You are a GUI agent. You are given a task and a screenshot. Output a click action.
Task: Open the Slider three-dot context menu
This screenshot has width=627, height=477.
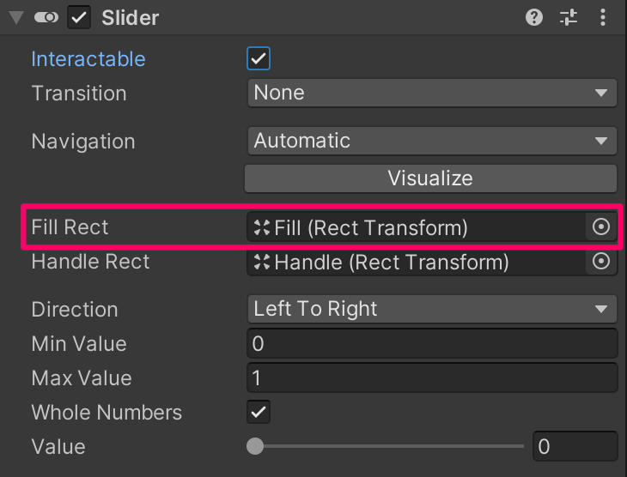pyautogui.click(x=603, y=17)
